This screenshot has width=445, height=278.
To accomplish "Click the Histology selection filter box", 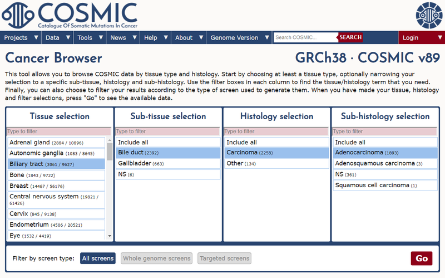I will coord(276,131).
